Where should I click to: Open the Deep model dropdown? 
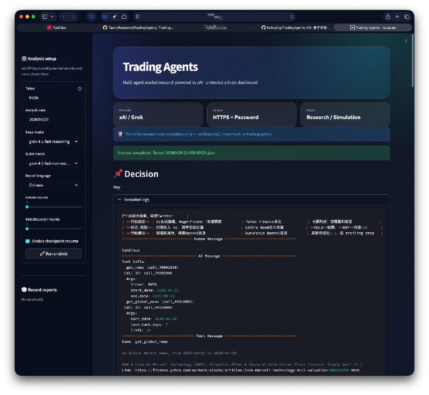(52, 140)
